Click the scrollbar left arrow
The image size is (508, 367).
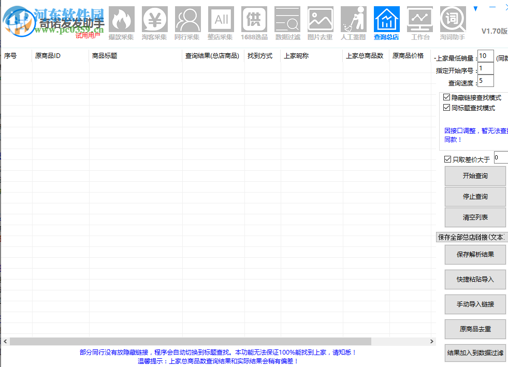click(5, 342)
